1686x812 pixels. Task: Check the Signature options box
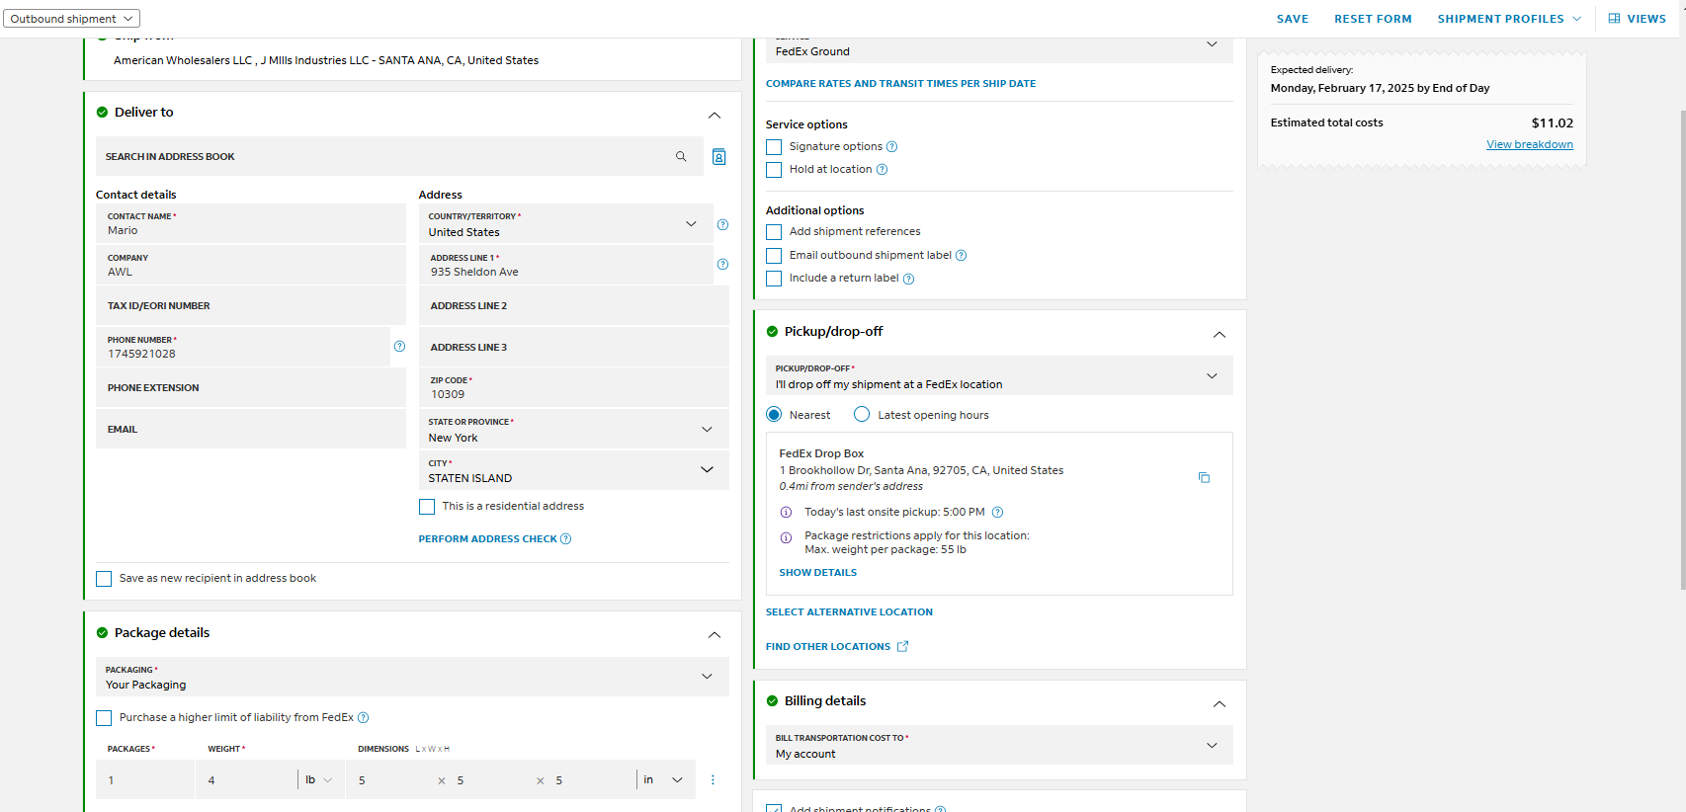pyautogui.click(x=774, y=147)
